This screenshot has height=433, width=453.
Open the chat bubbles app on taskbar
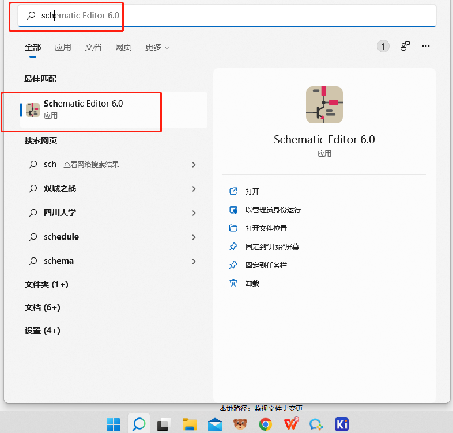[316, 424]
